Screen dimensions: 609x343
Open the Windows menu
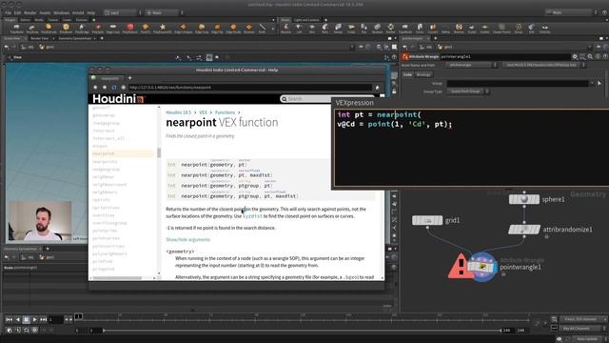point(61,12)
